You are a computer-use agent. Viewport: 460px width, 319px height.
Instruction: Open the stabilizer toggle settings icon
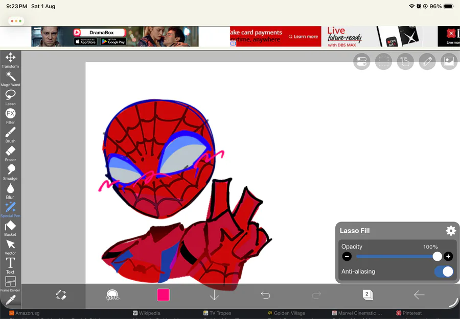coord(362,62)
